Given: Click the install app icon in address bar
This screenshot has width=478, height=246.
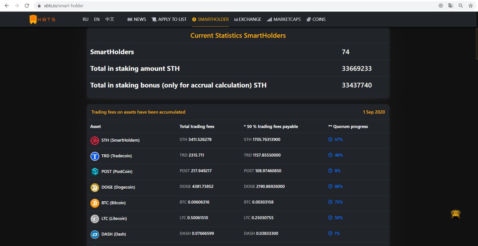Looking at the screenshot, I should (441, 6).
